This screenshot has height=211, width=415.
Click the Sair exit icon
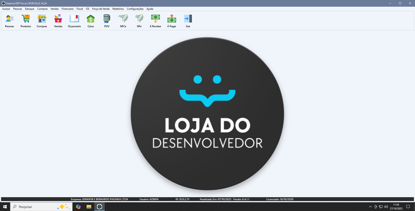tap(188, 19)
